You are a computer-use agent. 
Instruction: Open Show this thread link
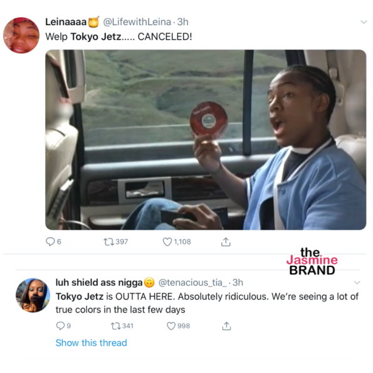click(x=91, y=343)
